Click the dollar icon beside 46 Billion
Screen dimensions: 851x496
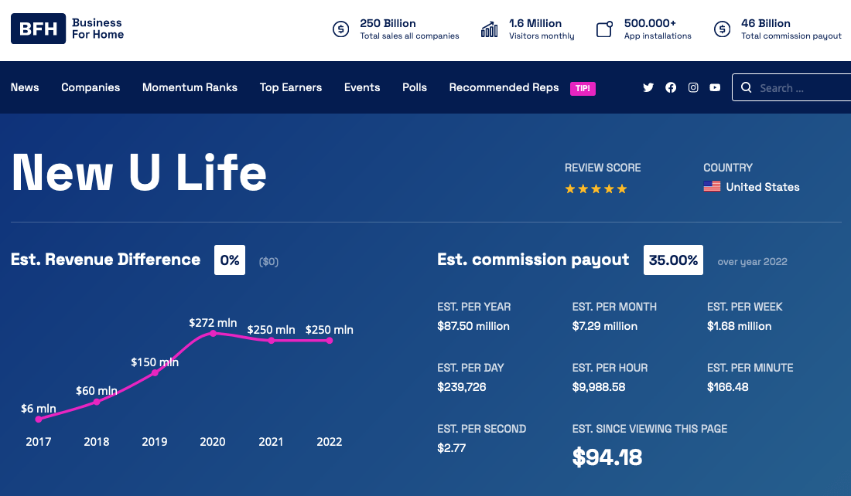[722, 29]
